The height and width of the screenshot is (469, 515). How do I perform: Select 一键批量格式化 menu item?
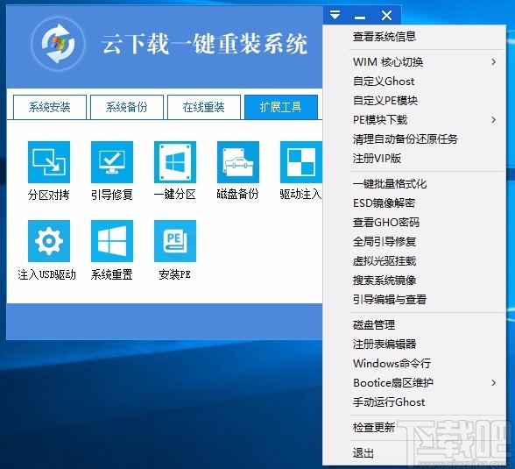click(x=414, y=184)
